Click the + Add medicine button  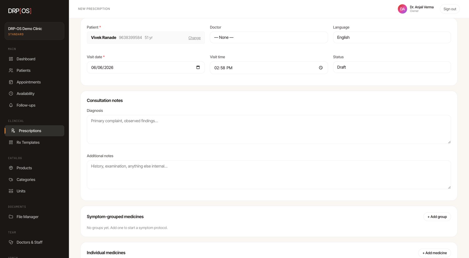pyautogui.click(x=435, y=253)
